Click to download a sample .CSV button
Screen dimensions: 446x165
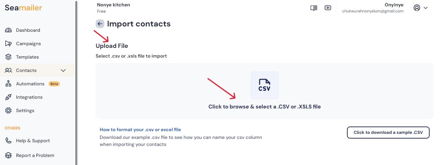tap(388, 132)
